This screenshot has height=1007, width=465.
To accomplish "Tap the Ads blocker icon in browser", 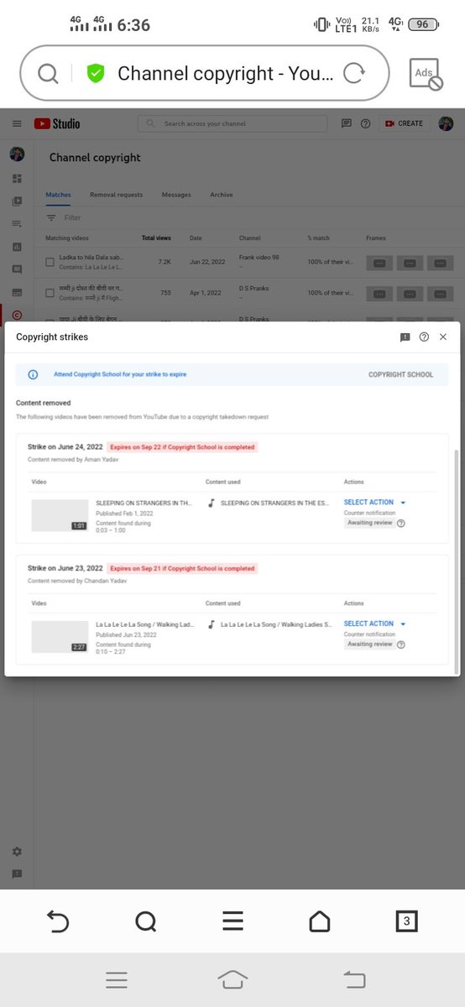I will (425, 74).
